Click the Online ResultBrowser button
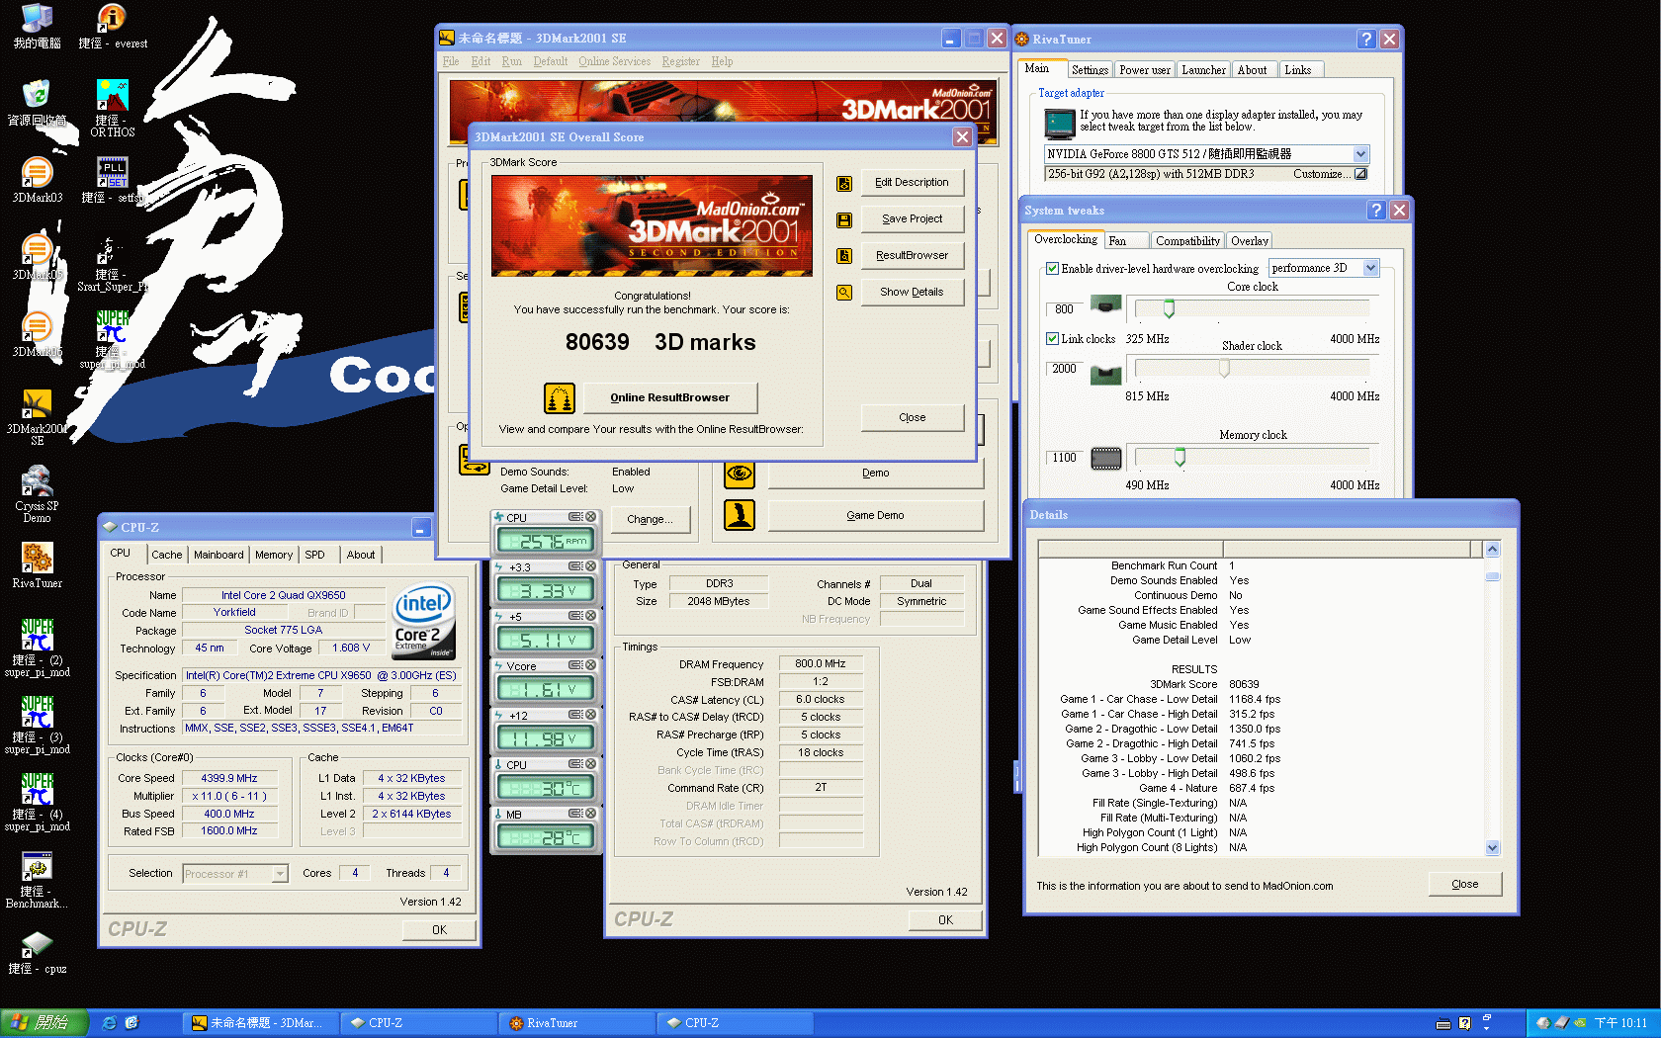The width and height of the screenshot is (1661, 1038). [x=669, y=398]
